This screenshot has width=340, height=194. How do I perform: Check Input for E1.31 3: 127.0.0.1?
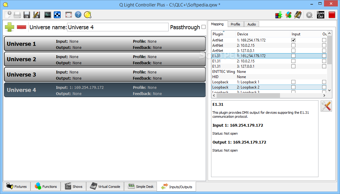293,66
